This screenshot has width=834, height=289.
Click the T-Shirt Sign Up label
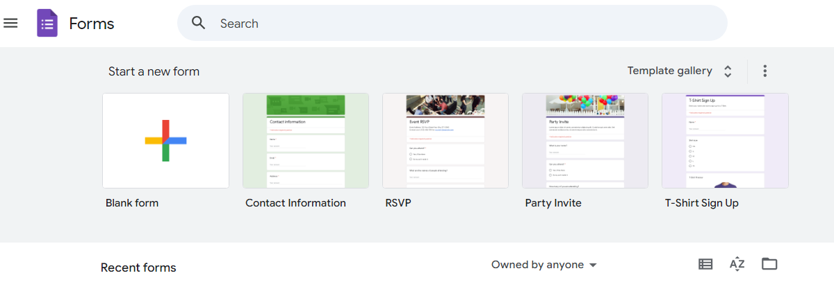click(702, 203)
